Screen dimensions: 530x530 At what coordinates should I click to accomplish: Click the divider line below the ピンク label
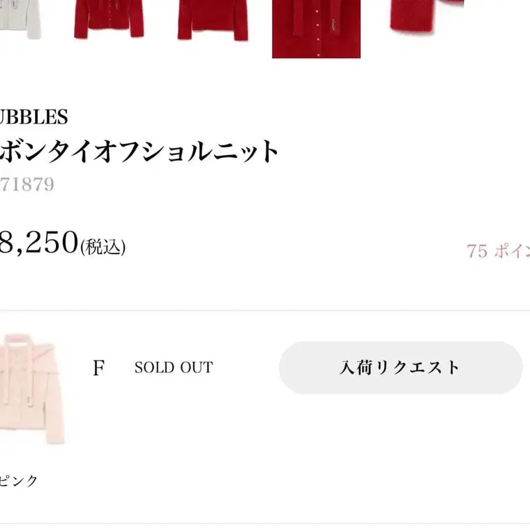[265, 523]
